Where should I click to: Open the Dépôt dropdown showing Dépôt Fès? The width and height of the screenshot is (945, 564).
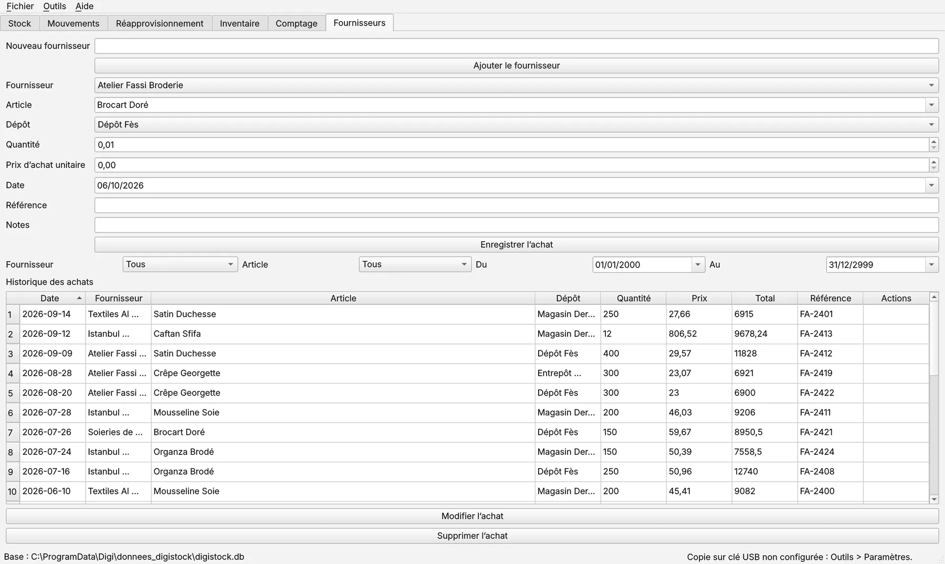pos(517,124)
